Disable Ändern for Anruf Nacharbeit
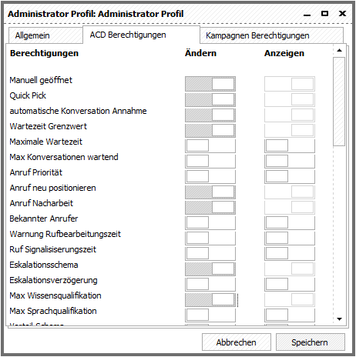Image resolution: width=356 pixels, height=357 pixels. (x=210, y=207)
